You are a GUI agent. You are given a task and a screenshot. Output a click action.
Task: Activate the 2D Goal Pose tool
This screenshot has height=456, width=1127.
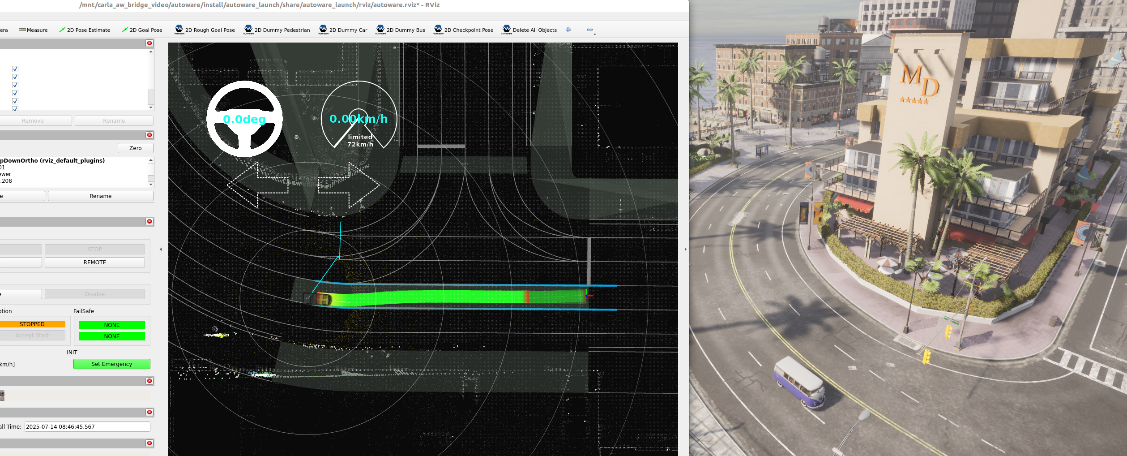[x=142, y=30]
